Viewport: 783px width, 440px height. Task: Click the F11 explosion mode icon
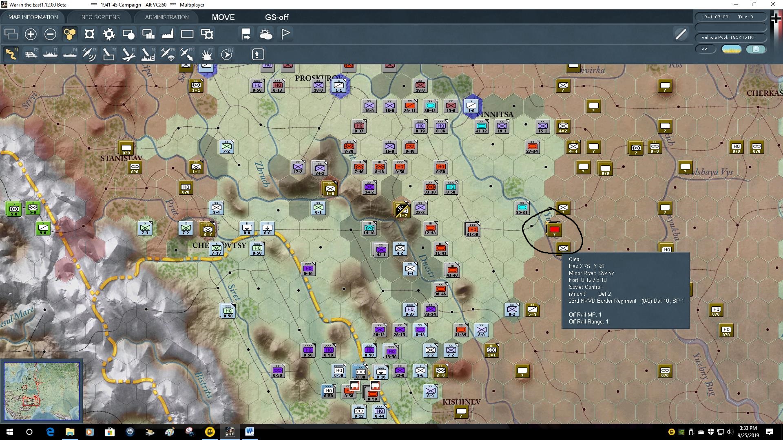coord(207,54)
